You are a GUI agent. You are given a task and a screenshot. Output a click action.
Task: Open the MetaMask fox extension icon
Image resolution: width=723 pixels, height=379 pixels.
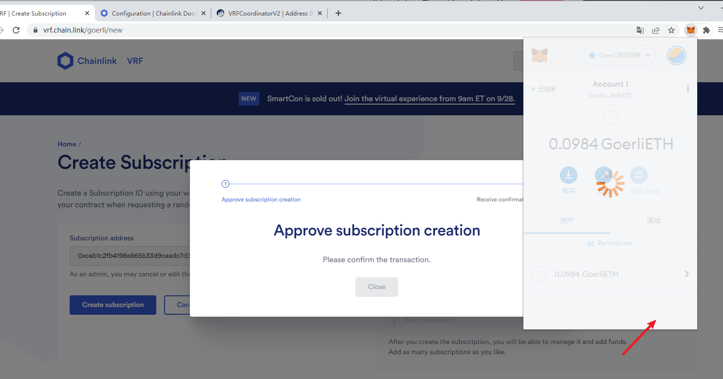tap(690, 30)
